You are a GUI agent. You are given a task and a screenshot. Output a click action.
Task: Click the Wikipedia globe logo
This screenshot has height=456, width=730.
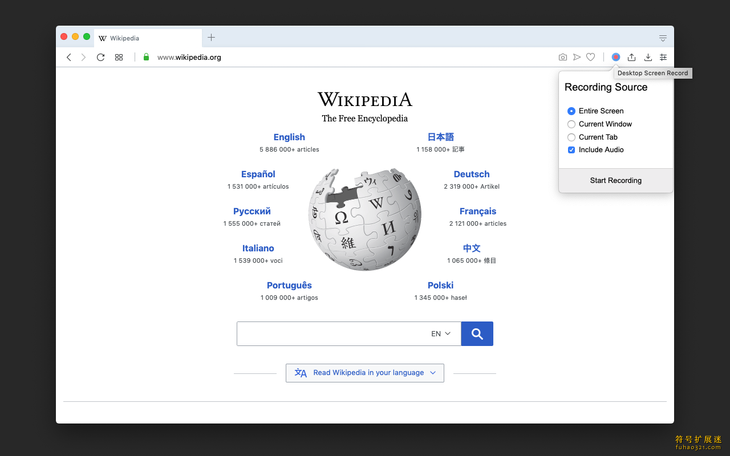point(365,219)
